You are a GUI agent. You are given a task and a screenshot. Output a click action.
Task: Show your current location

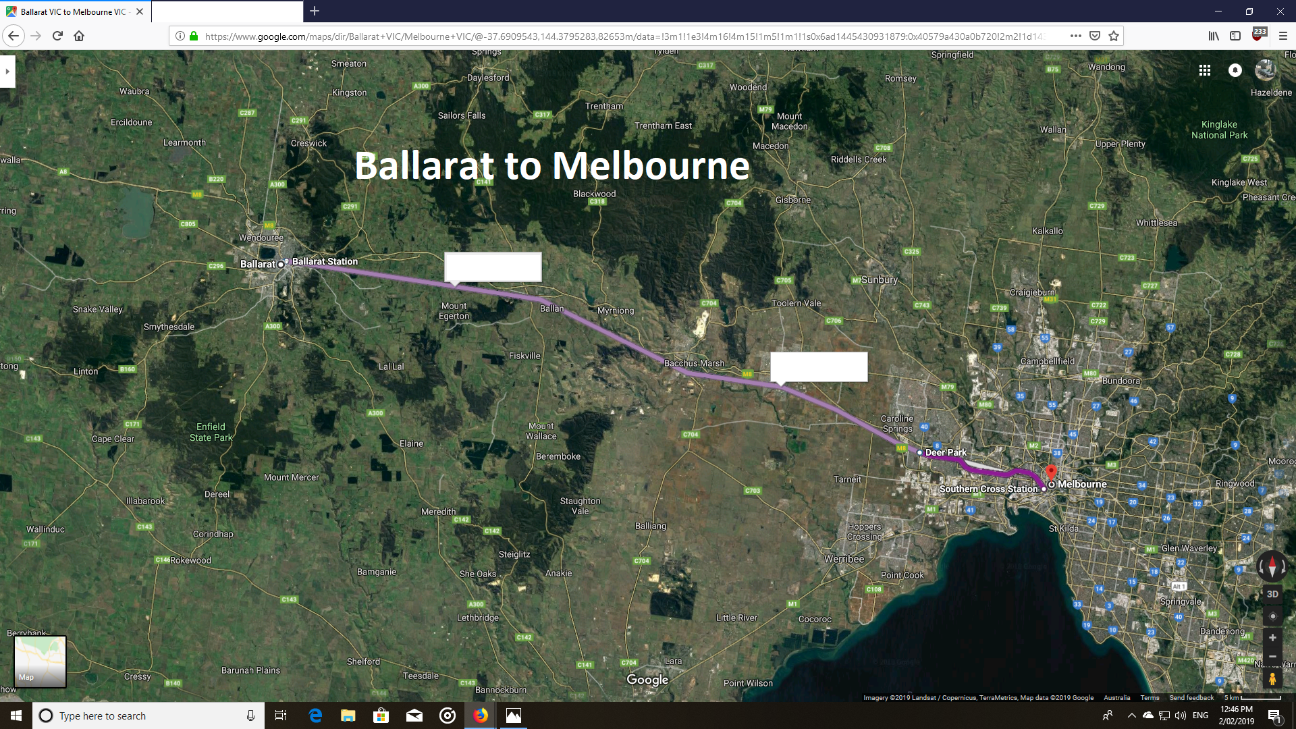click(1272, 616)
